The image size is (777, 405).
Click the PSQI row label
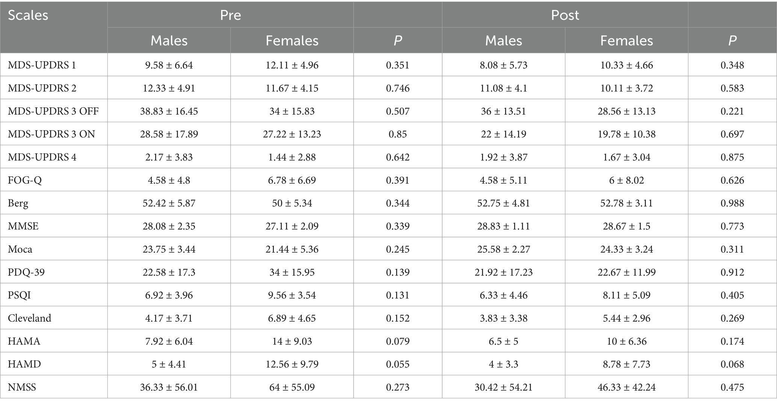coord(19,295)
